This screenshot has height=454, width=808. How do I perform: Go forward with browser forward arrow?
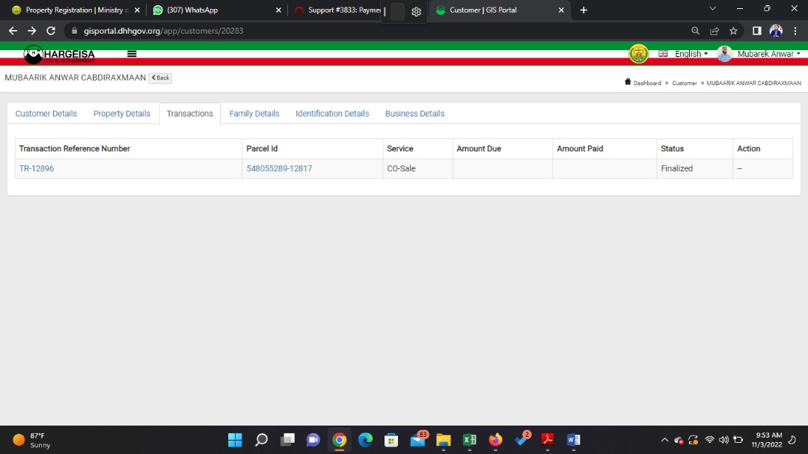pos(32,31)
